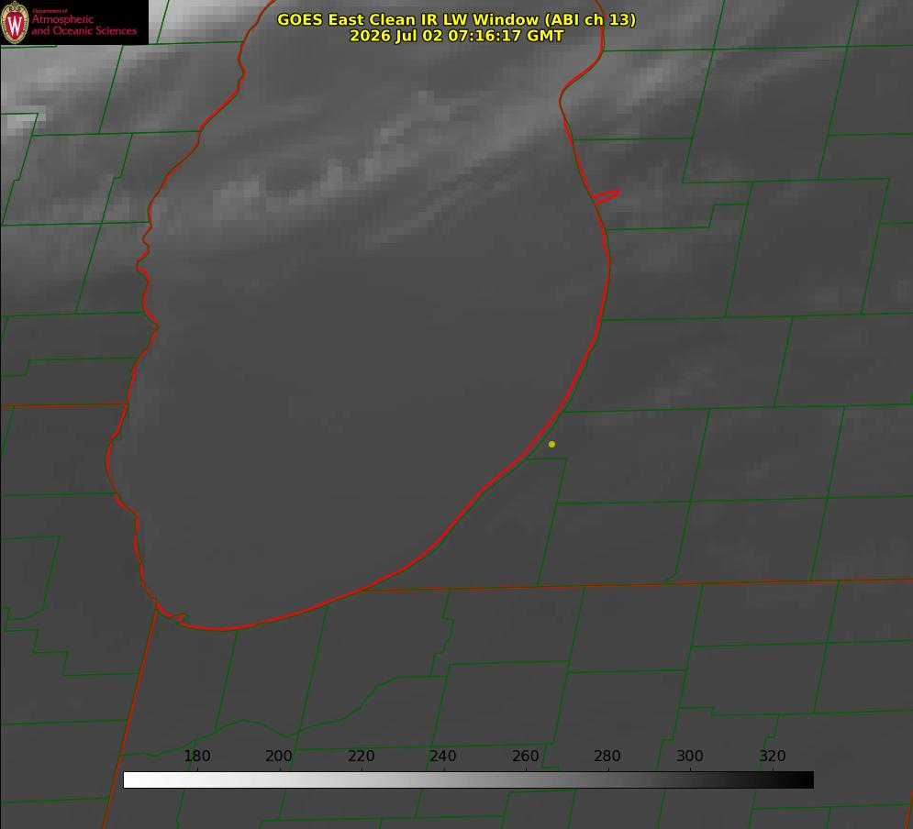
Task: Click the 220 label on the colorbar
Action: pyautogui.click(x=361, y=756)
